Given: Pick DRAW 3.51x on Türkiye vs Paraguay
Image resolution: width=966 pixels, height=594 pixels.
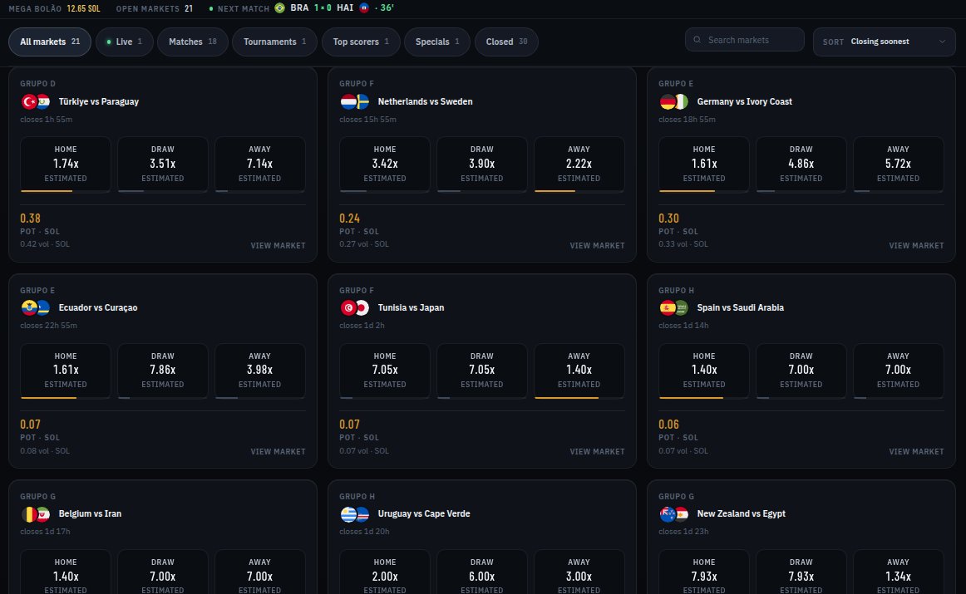Looking at the screenshot, I should (x=163, y=164).
